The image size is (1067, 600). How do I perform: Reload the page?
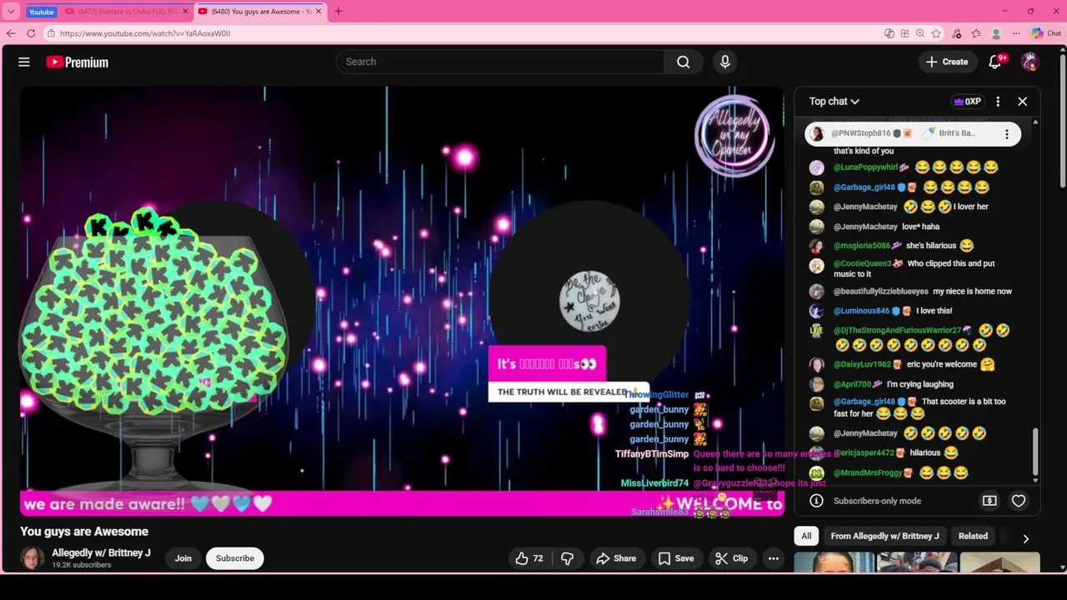(31, 33)
